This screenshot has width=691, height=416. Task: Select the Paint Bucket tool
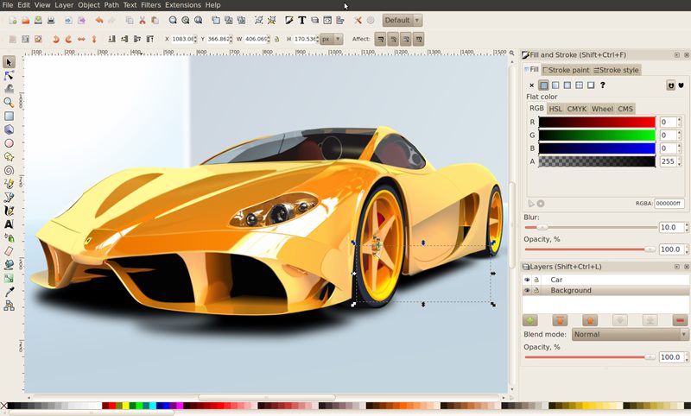click(x=9, y=265)
